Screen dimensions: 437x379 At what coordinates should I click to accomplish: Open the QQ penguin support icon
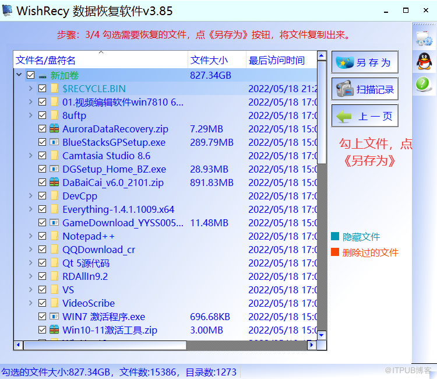(424, 61)
